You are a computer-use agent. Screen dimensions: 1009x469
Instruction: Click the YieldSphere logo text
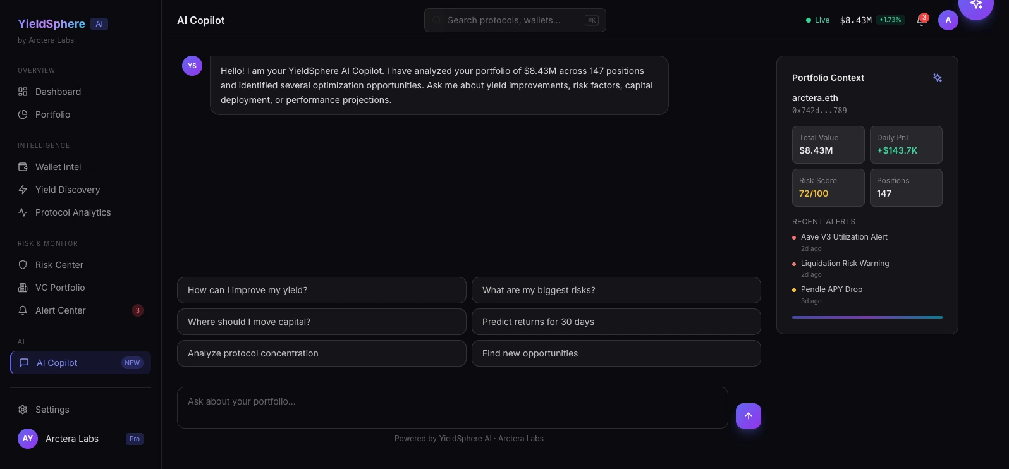51,24
